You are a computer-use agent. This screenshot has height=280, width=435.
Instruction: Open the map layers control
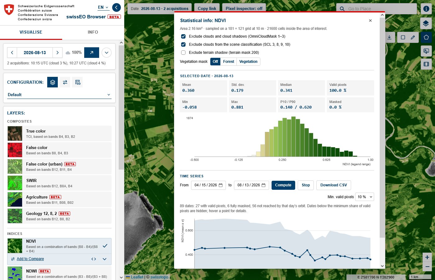click(426, 23)
